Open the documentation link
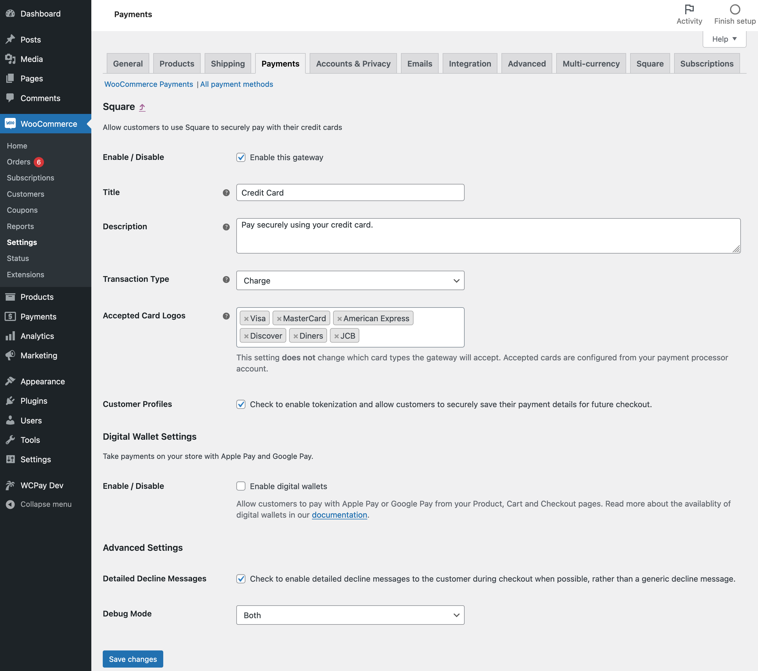 339,515
